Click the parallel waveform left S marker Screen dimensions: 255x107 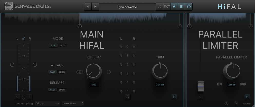click(189, 26)
